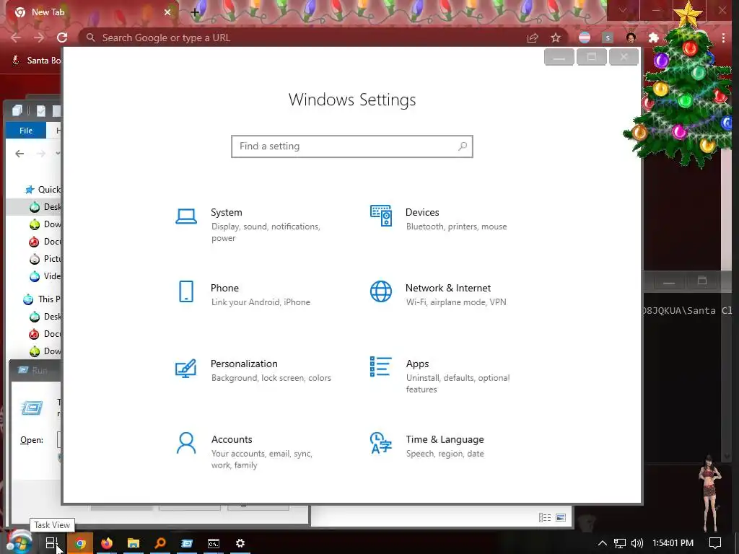The height and width of the screenshot is (554, 739).
Task: Go forward in Chrome browser
Action: point(39,38)
